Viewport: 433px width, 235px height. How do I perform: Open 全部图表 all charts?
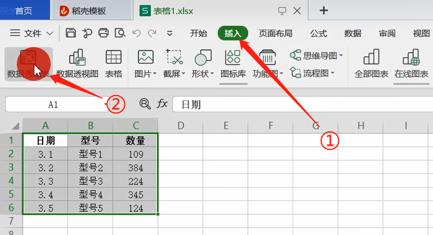click(371, 64)
